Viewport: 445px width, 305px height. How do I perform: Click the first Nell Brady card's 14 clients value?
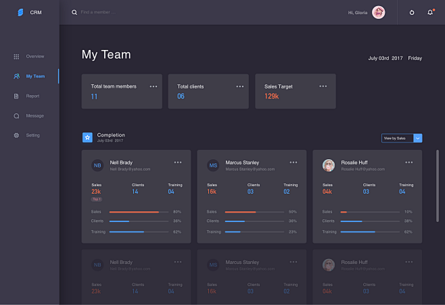click(x=135, y=192)
